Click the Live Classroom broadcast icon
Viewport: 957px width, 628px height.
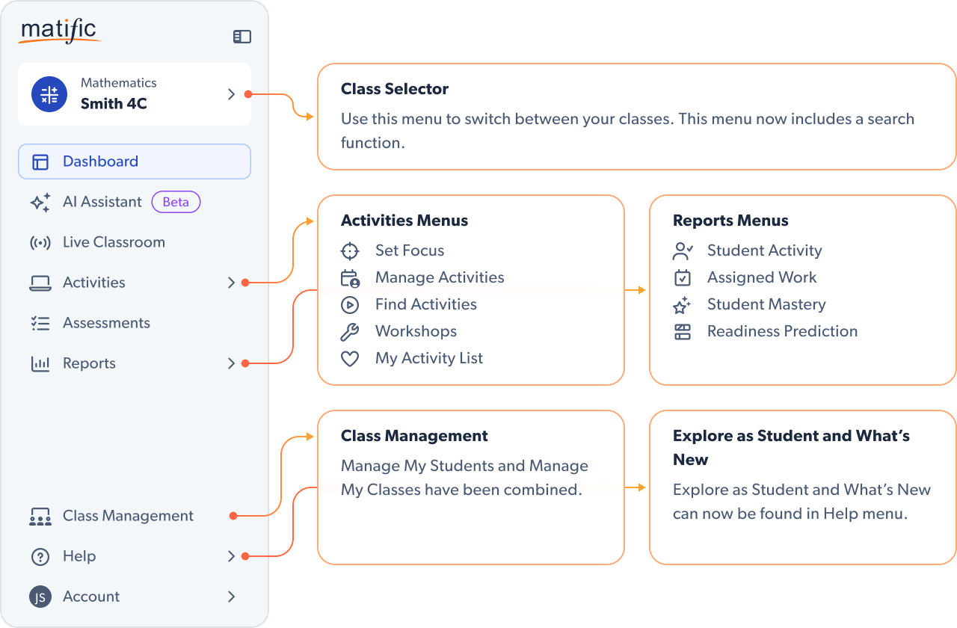coord(40,243)
